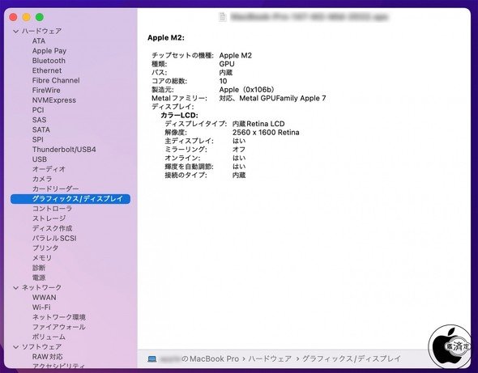Image resolution: width=478 pixels, height=373 pixels.
Task: Click the カラーLCD: display heading
Action: 179,116
